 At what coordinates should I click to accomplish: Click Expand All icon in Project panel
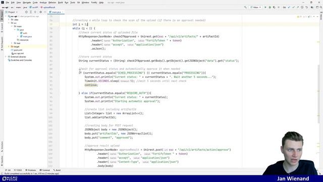[x=31, y=12]
